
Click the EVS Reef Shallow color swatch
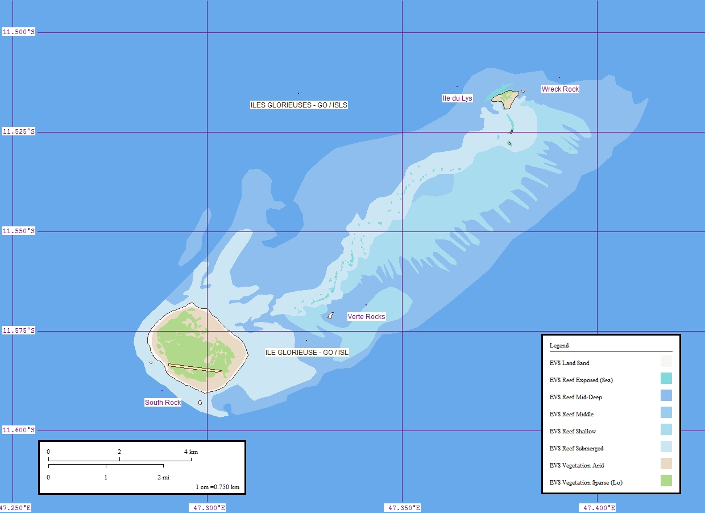click(x=666, y=429)
